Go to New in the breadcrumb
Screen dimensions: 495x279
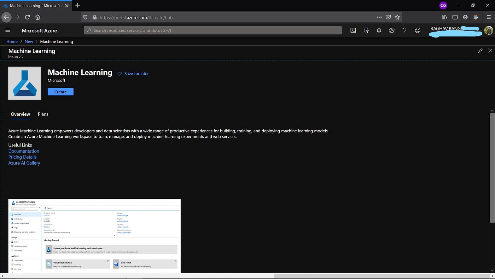tap(29, 41)
